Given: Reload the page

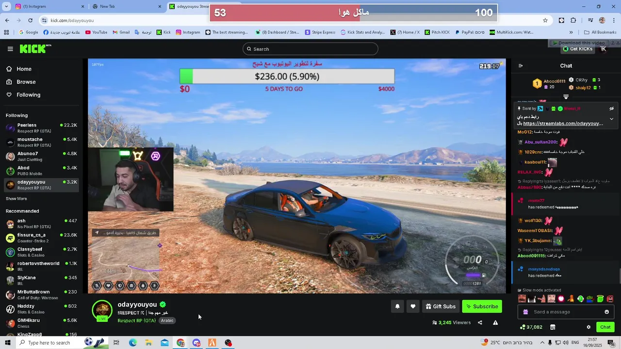Looking at the screenshot, I should pos(30,20).
